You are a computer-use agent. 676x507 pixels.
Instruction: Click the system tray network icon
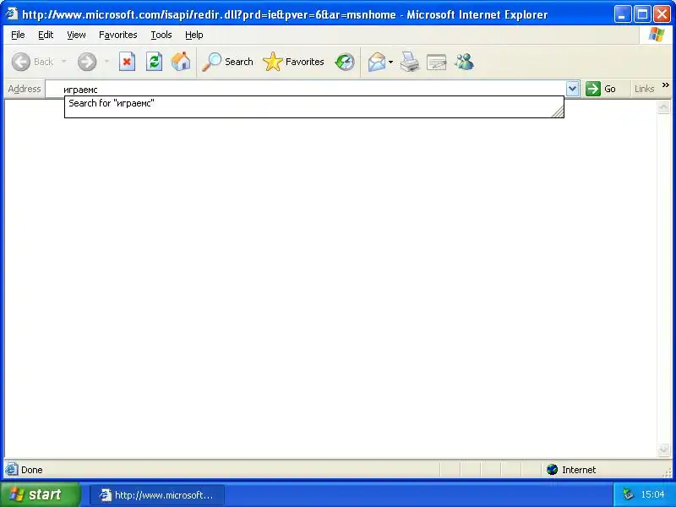coord(628,494)
